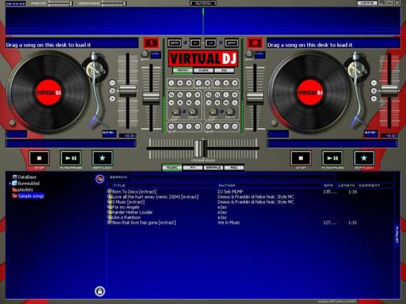Open the Rec tab below crossfader
Screen dimensions: 406x304
[x=234, y=168]
